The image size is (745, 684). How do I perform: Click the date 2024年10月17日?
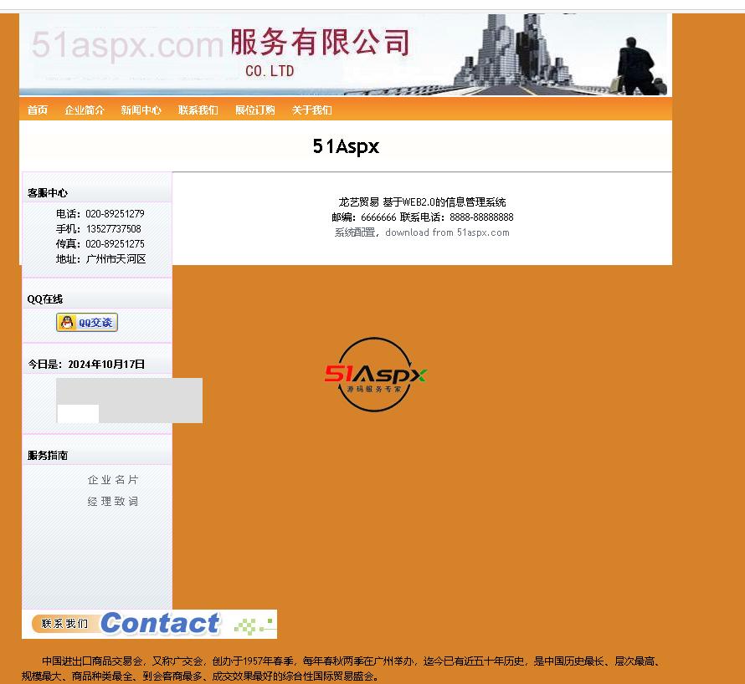point(106,364)
